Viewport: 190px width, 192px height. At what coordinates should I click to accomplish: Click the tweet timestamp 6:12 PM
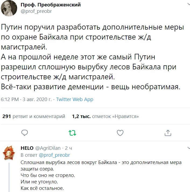(9, 99)
